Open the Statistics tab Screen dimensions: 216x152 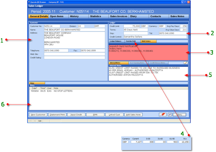pos(99,16)
